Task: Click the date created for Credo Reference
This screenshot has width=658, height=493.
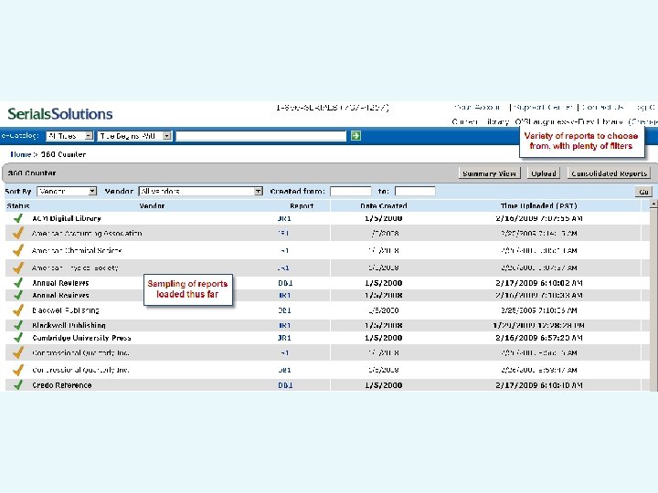Action: point(384,385)
